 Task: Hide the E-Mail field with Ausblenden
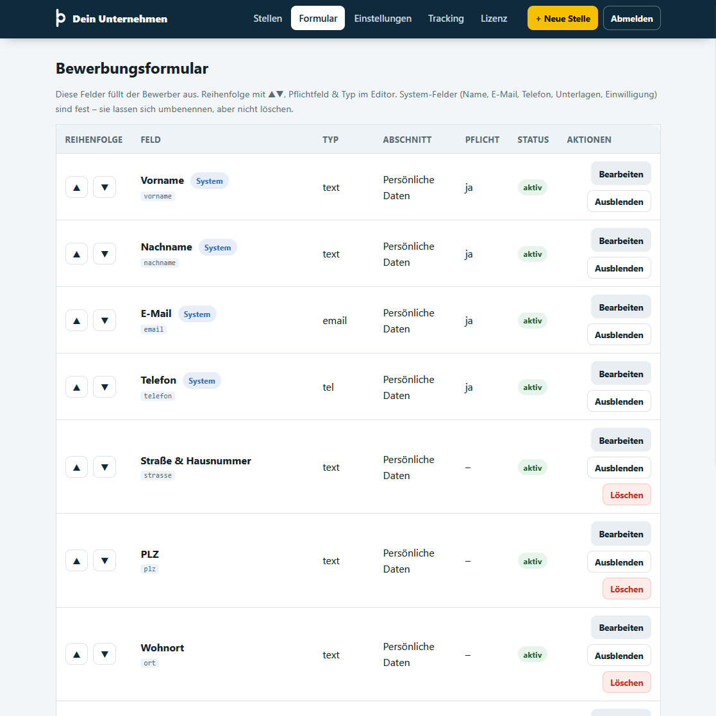coord(619,335)
